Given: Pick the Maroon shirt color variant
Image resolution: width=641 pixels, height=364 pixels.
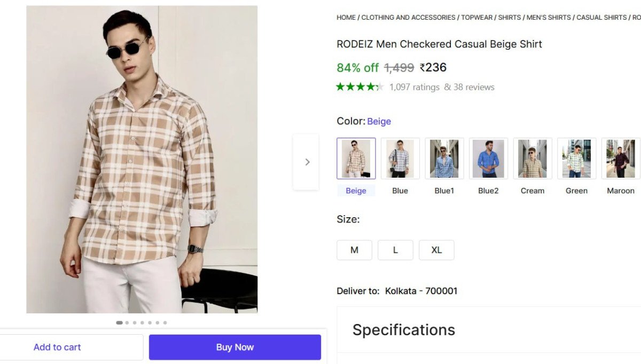Looking at the screenshot, I should click(x=621, y=159).
